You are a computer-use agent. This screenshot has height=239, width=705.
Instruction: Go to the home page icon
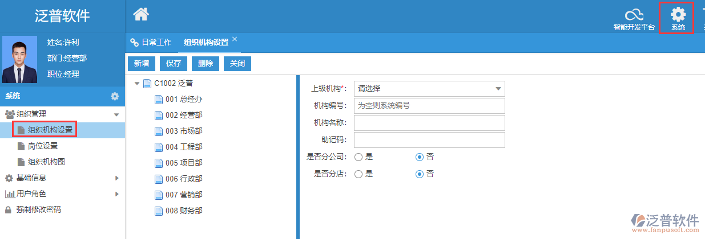click(141, 13)
